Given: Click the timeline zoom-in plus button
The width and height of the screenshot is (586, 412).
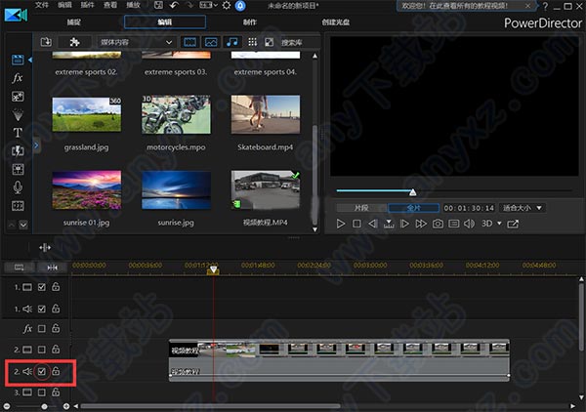Looking at the screenshot, I should click(66, 406).
